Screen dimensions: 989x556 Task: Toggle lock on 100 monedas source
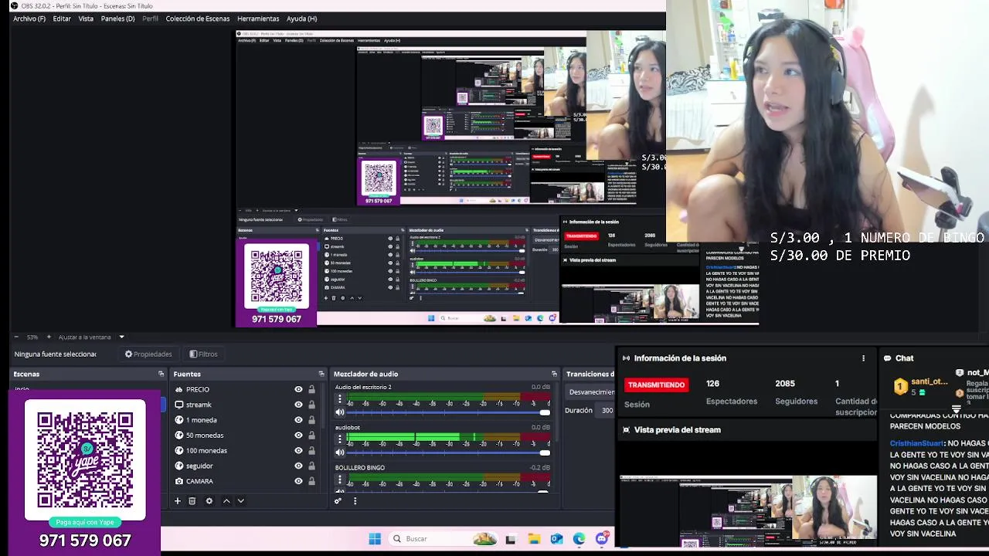tap(312, 450)
